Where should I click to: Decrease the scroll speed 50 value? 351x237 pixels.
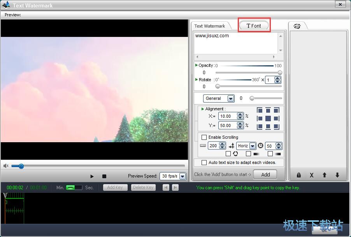pyautogui.click(x=279, y=148)
